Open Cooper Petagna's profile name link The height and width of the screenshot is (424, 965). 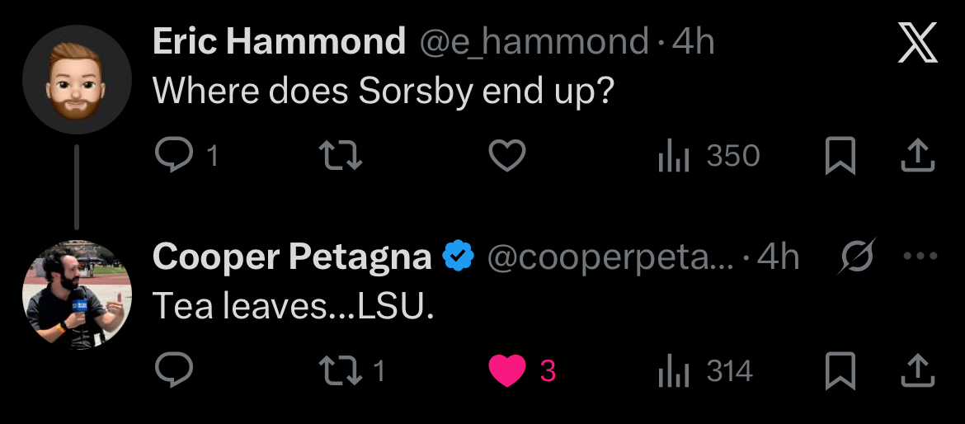292,257
